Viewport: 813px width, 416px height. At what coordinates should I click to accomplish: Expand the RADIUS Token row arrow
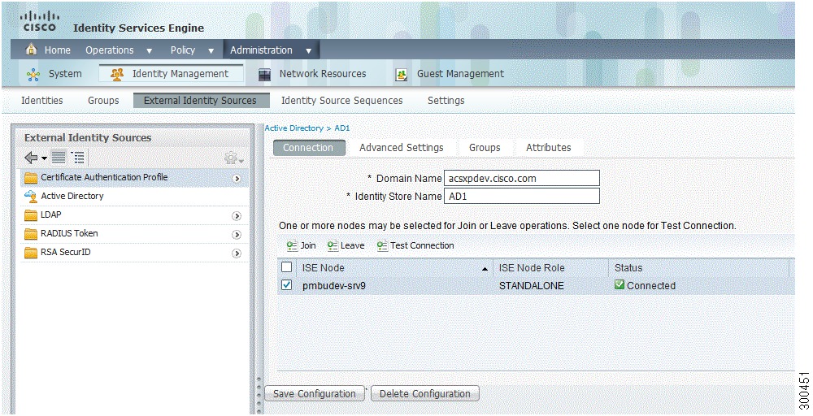point(237,235)
